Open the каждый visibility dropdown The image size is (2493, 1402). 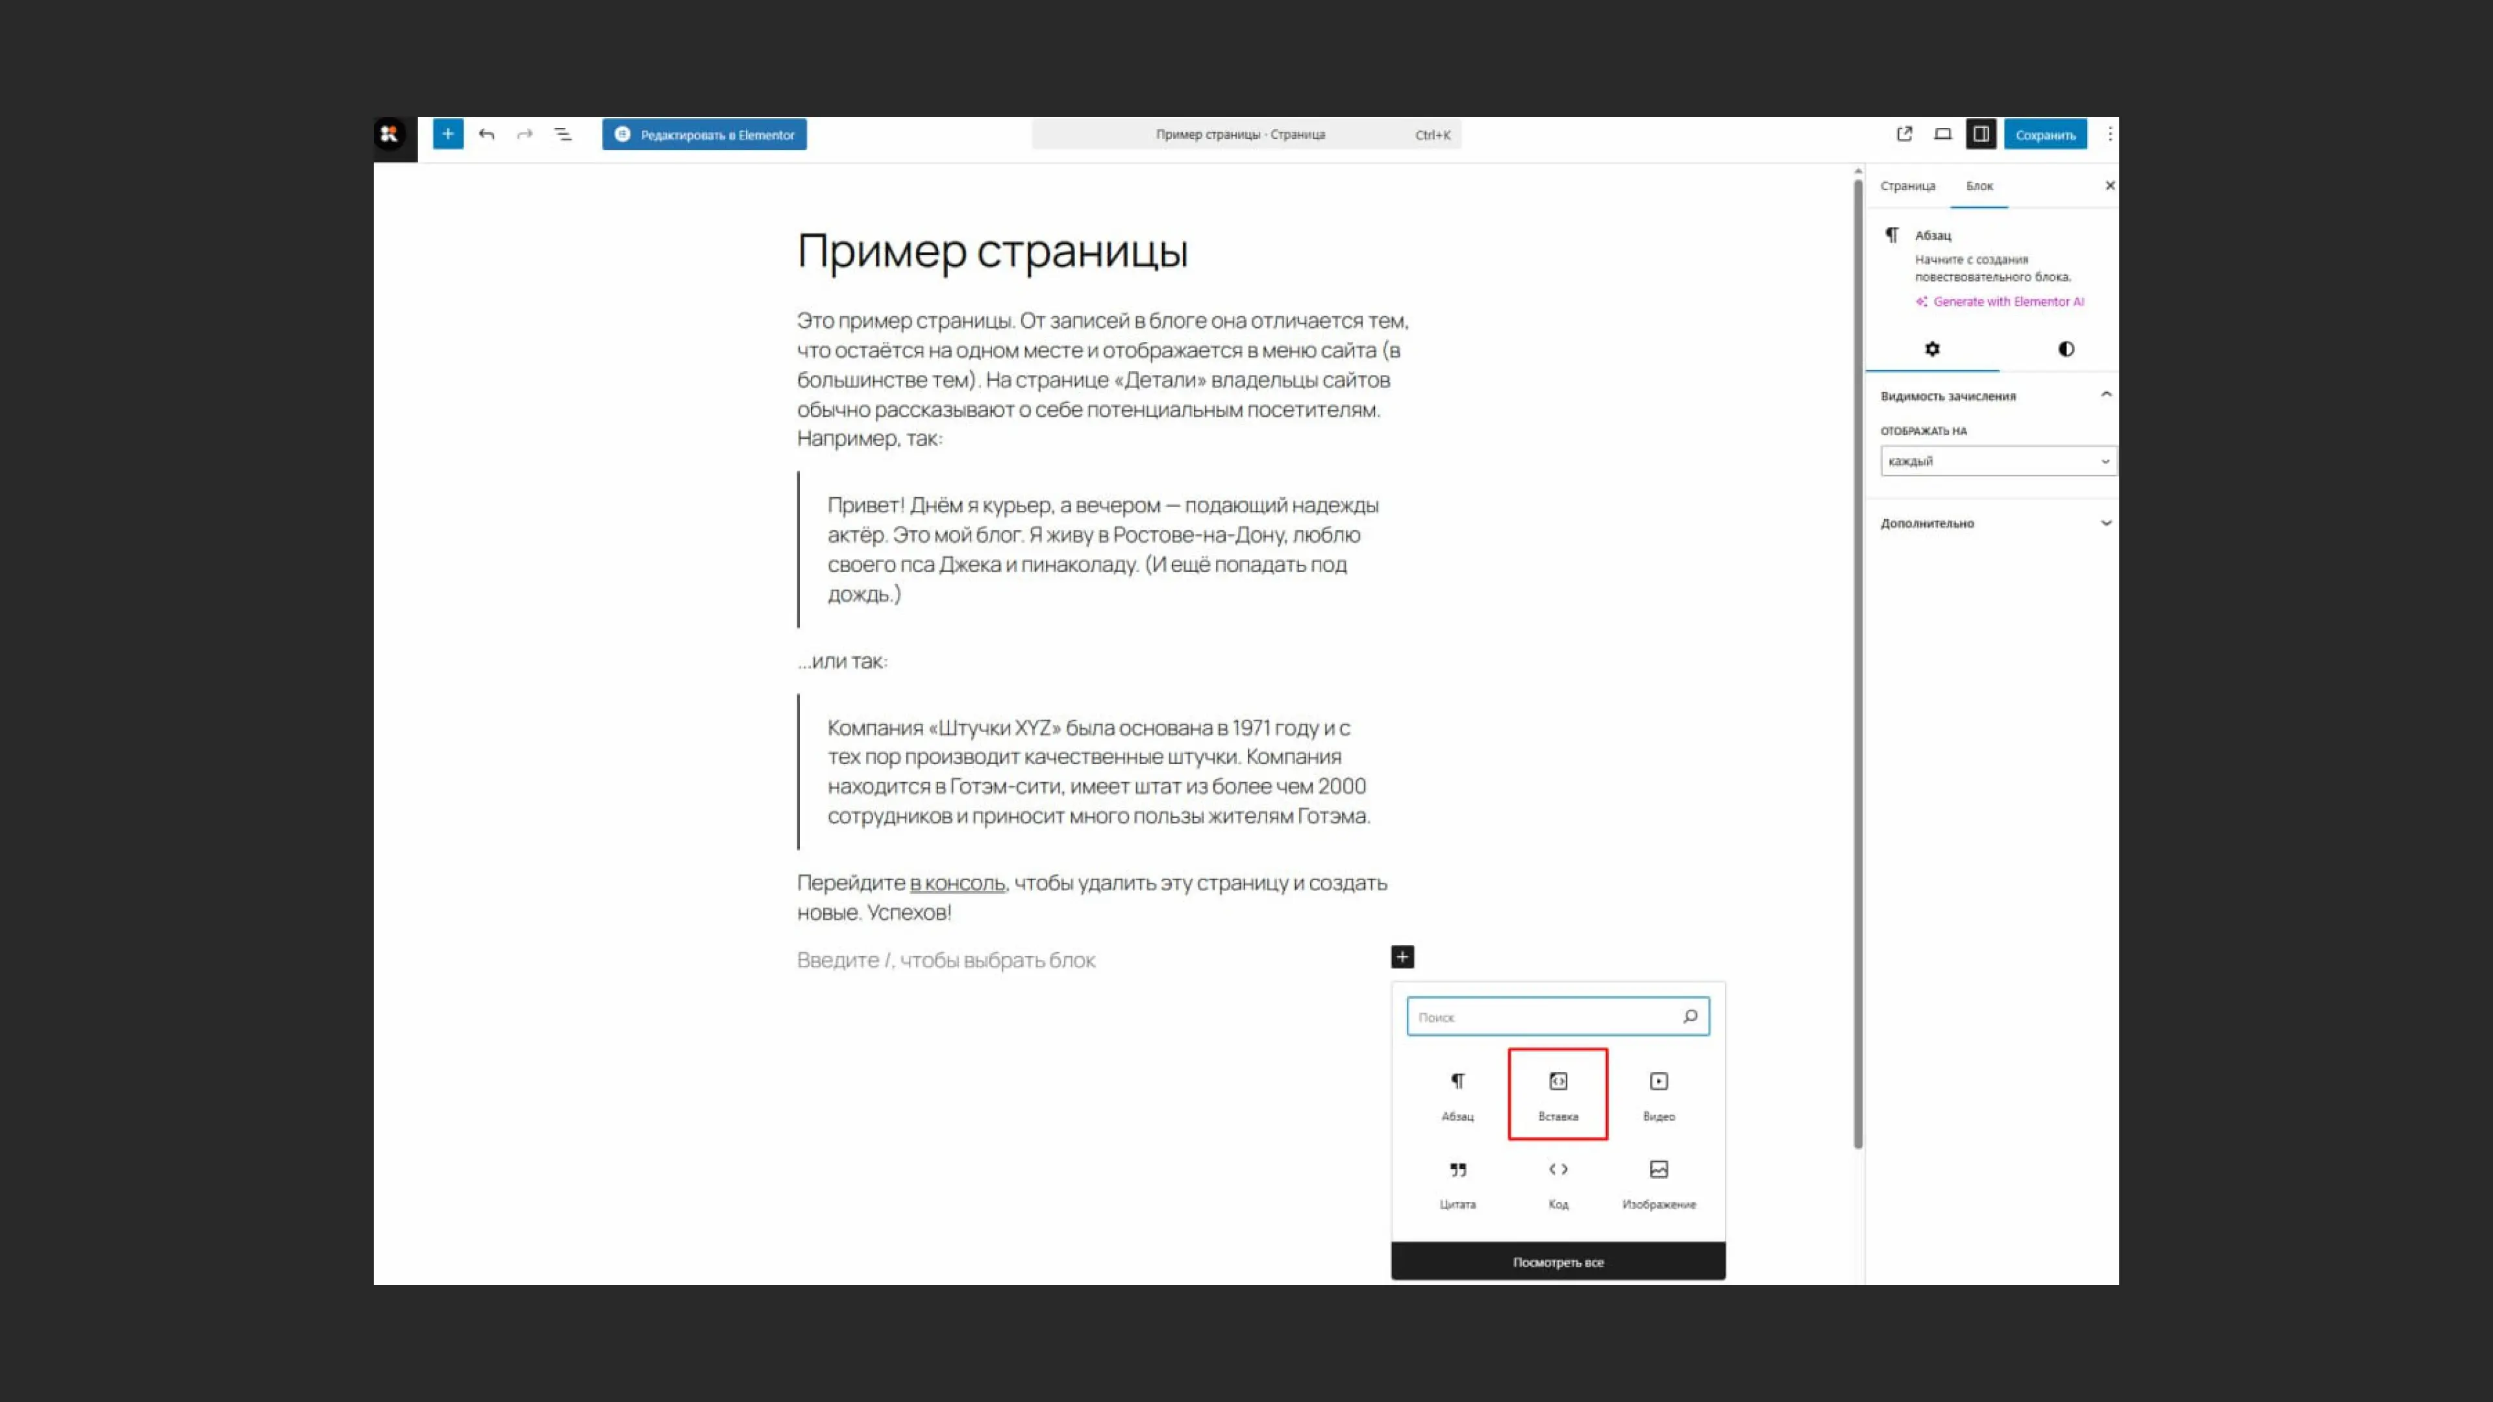coord(1996,461)
